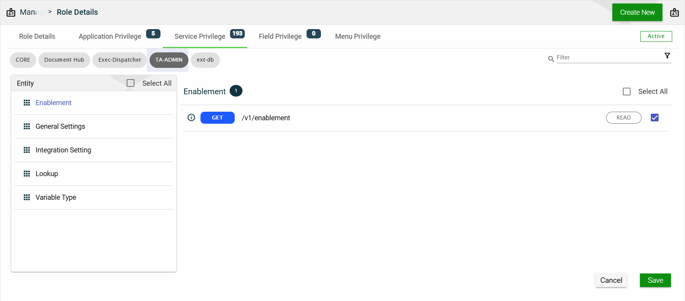The width and height of the screenshot is (685, 301).
Task: Click the search magnifier icon by Filter
Action: click(551, 59)
